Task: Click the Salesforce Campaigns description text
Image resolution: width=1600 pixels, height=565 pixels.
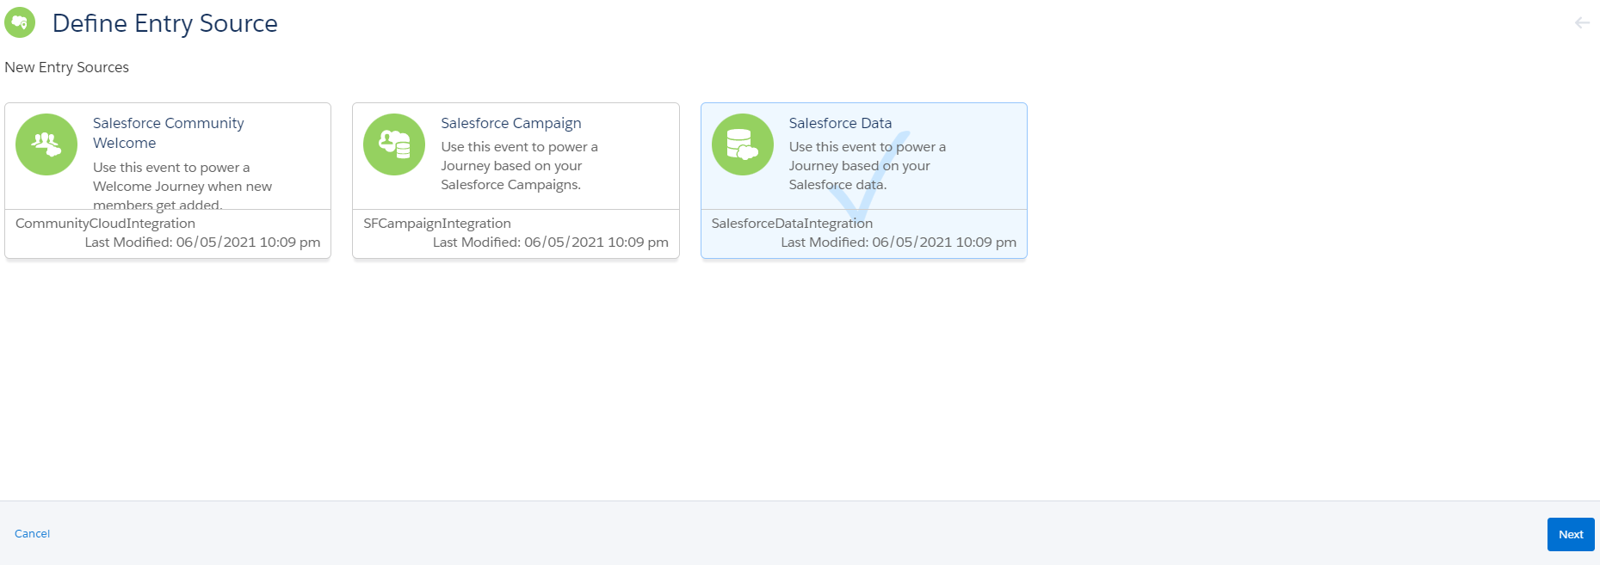Action: coord(519,166)
